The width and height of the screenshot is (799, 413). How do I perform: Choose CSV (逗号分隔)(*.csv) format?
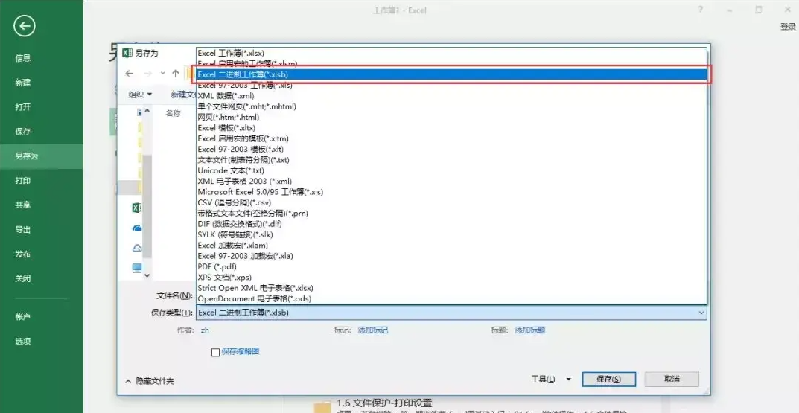click(x=451, y=202)
